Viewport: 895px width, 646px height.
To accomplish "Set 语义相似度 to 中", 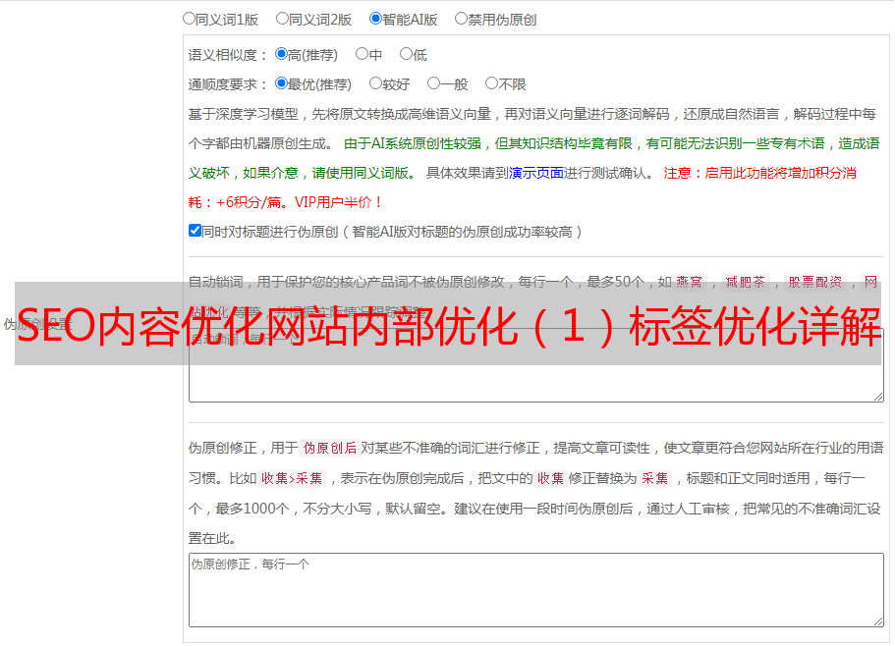I will [362, 54].
